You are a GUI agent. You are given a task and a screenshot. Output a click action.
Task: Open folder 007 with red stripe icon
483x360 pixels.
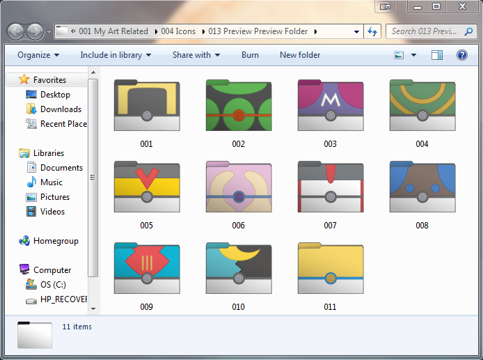coord(331,187)
